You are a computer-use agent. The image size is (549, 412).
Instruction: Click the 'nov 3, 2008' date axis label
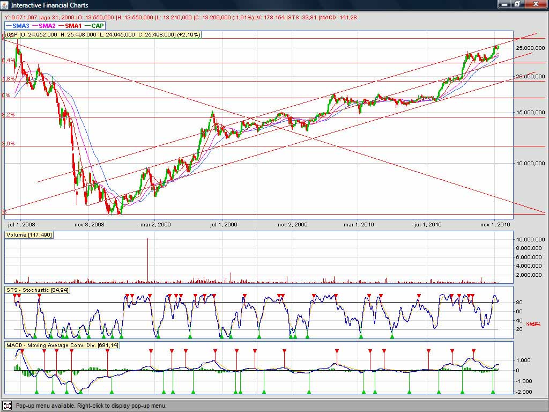[90, 225]
